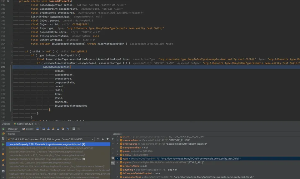Close the SomeTest.123 (1) debug tab

(x=39, y=124)
